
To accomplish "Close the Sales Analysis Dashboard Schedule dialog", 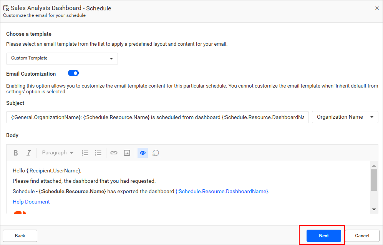I will pyautogui.click(x=377, y=8).
